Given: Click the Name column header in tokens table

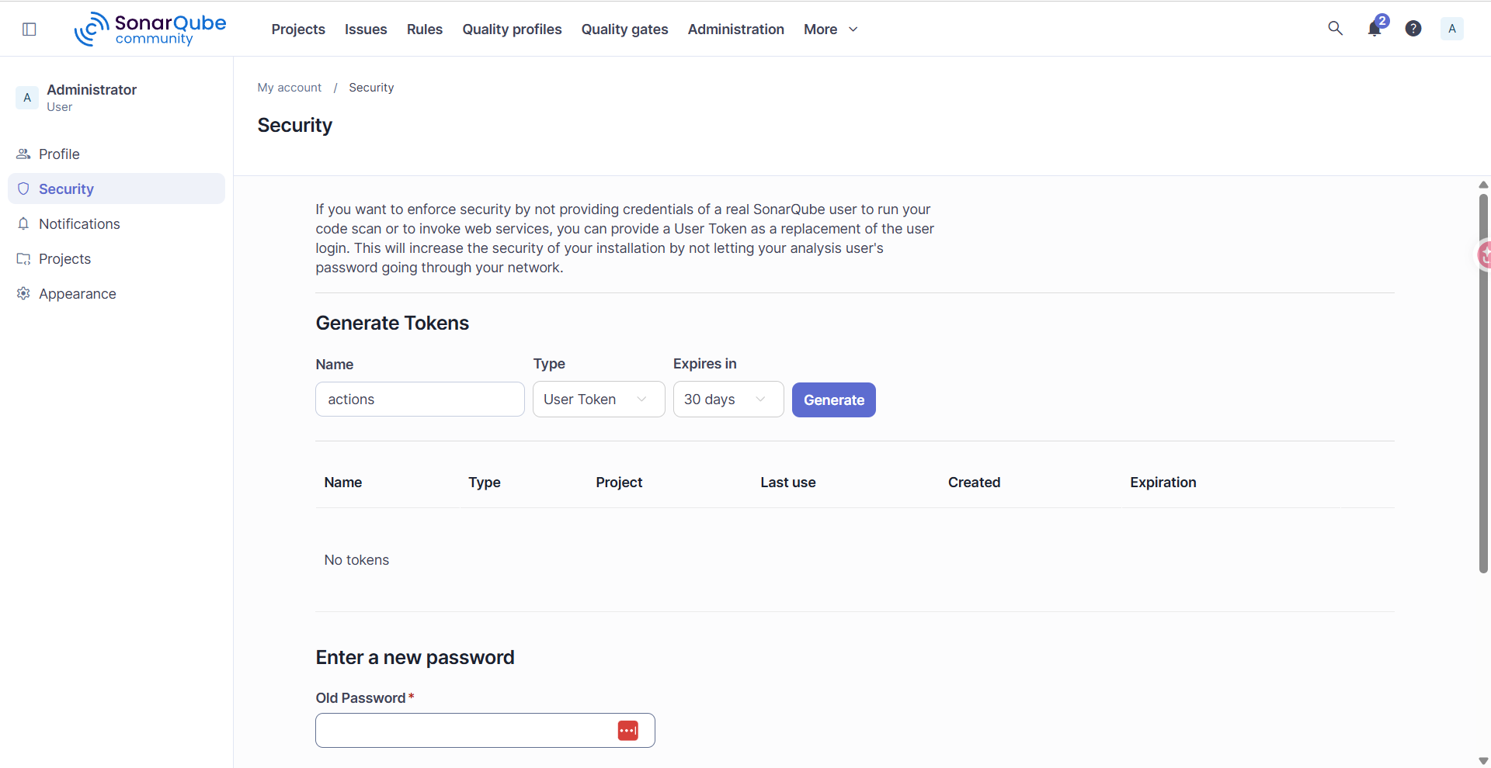Looking at the screenshot, I should (343, 483).
